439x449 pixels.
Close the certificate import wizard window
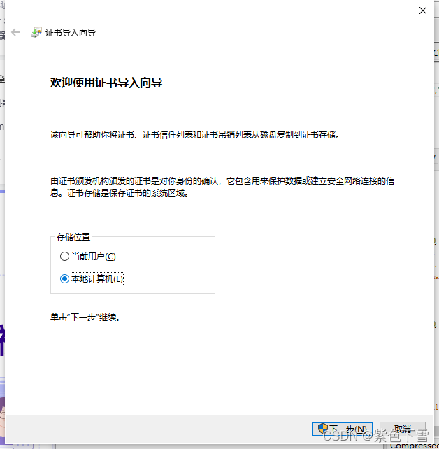(x=423, y=10)
